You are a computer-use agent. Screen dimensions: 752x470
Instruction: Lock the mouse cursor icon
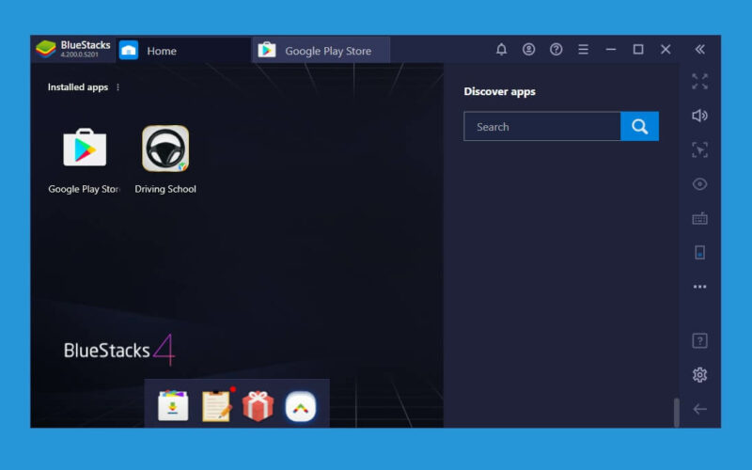(x=699, y=150)
